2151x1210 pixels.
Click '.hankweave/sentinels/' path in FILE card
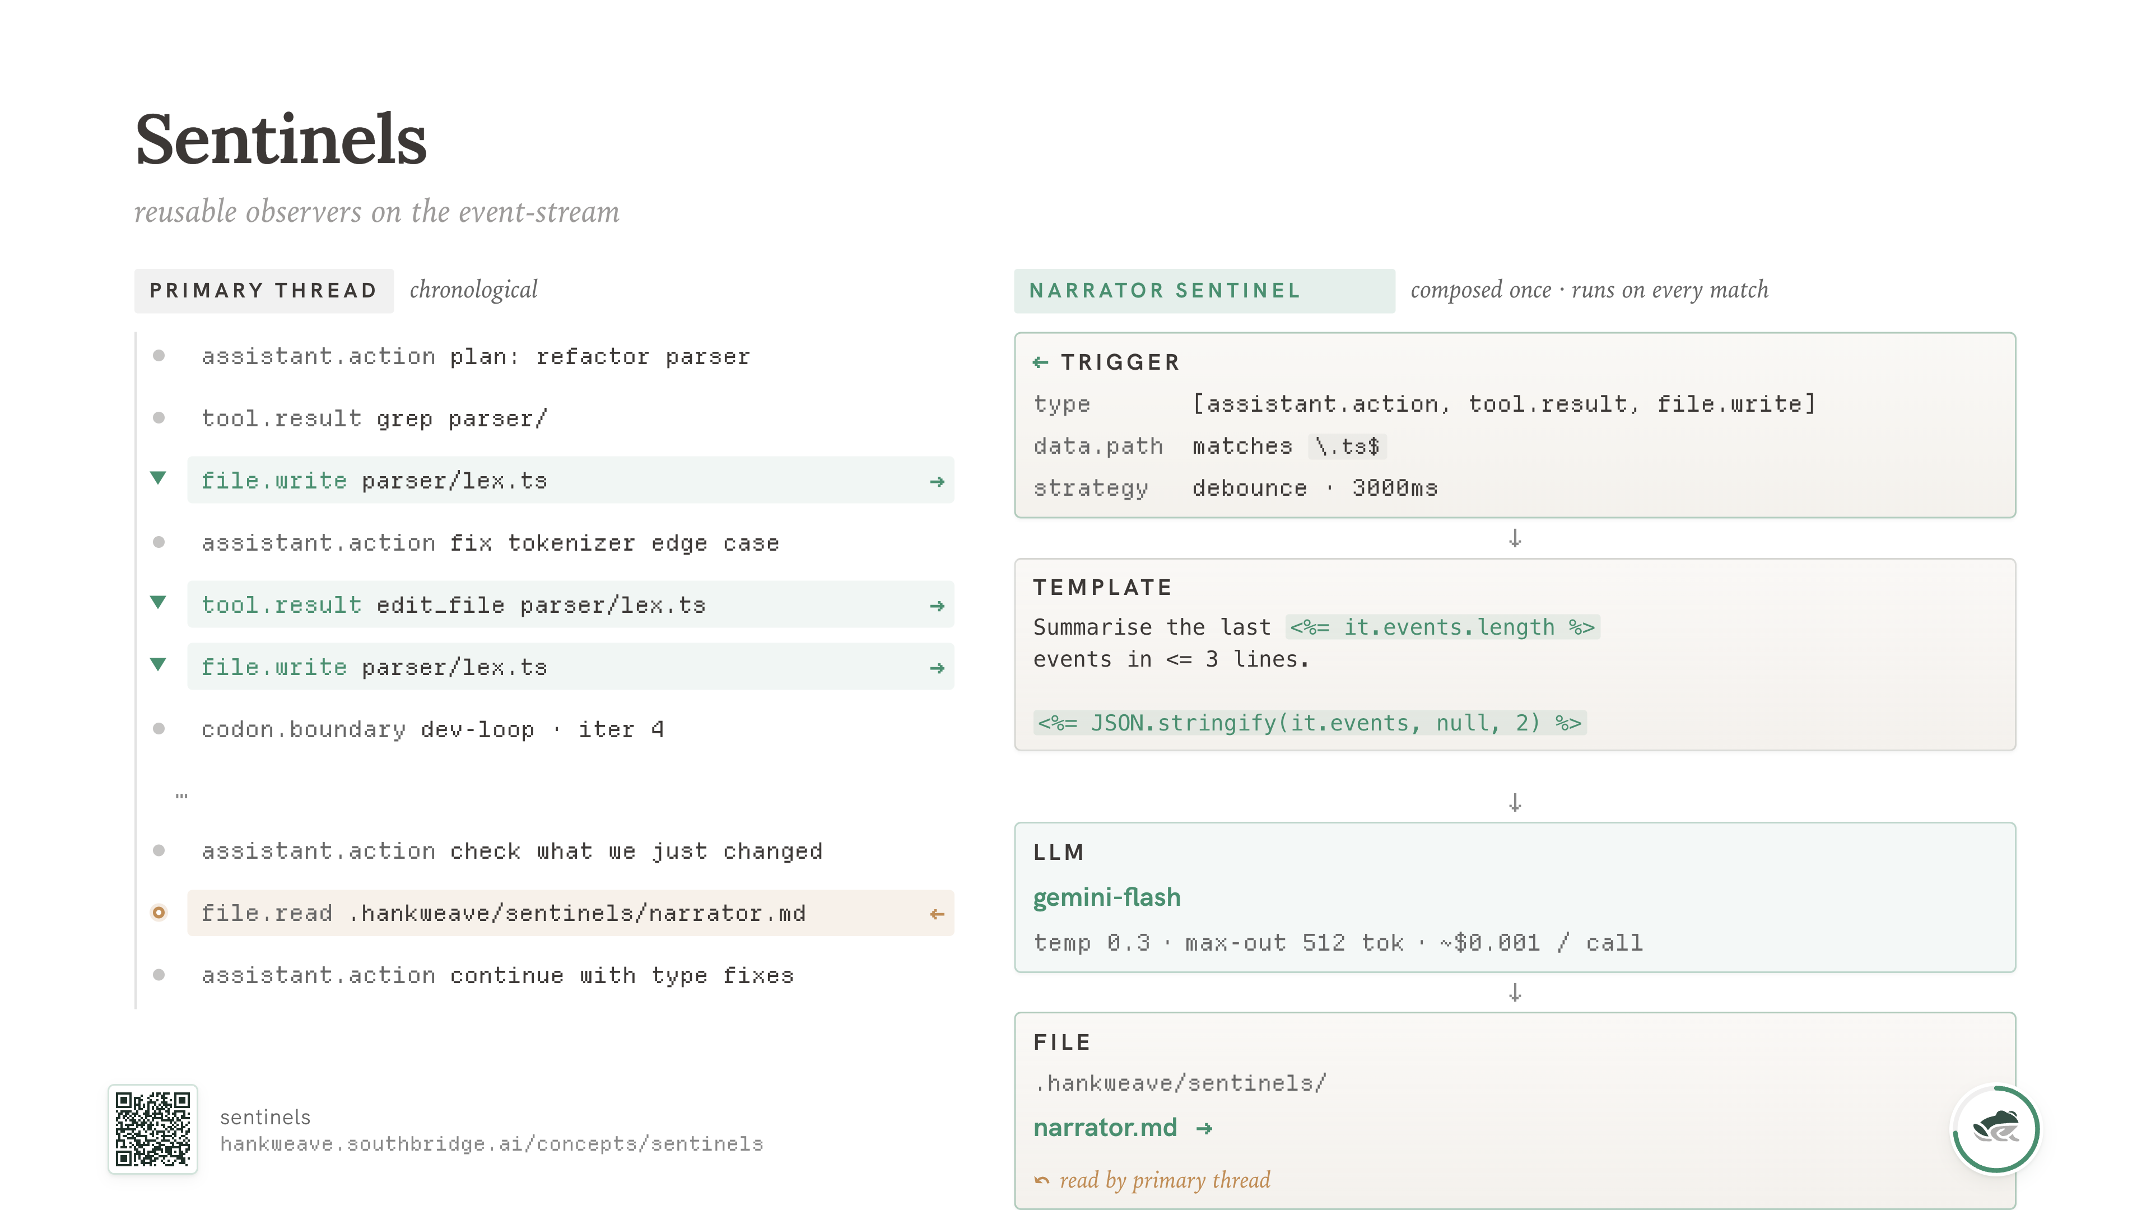(x=1180, y=1083)
